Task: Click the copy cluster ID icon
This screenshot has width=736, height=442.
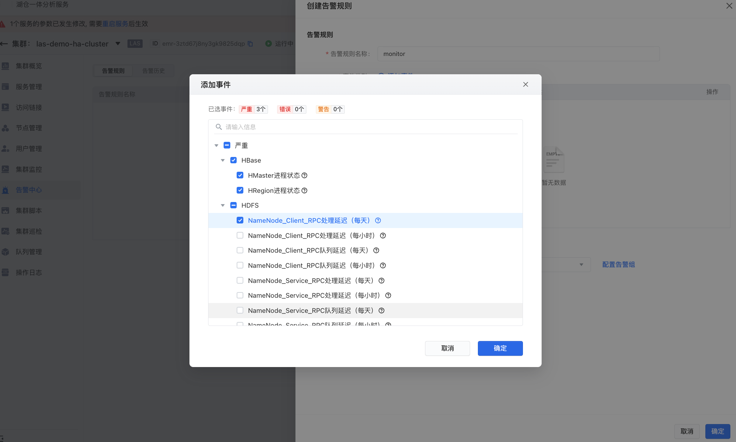Action: point(250,44)
